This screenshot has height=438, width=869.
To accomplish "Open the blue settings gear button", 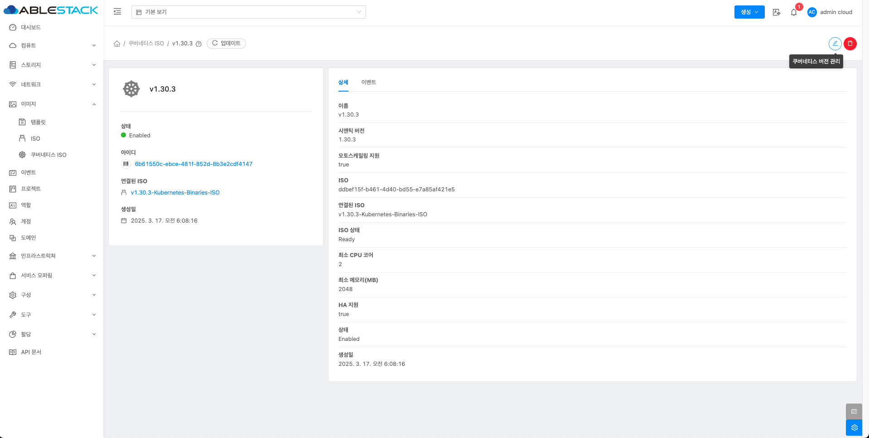I will (x=854, y=428).
